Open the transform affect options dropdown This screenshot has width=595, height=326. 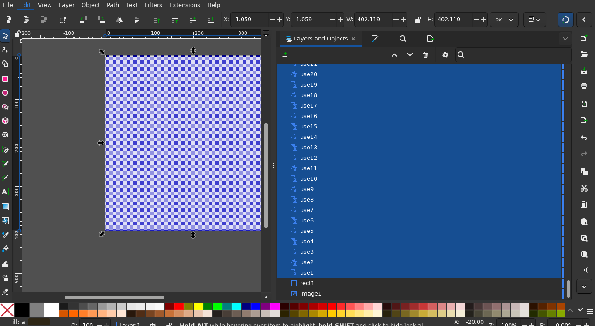534,20
